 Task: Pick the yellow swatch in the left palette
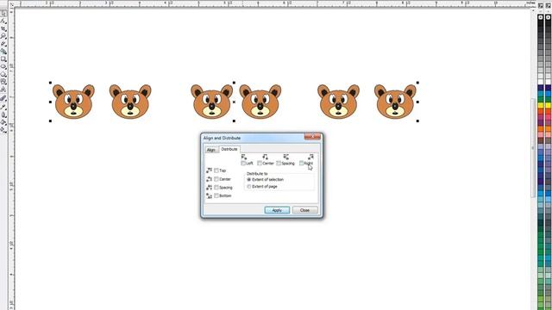pyautogui.click(x=541, y=105)
